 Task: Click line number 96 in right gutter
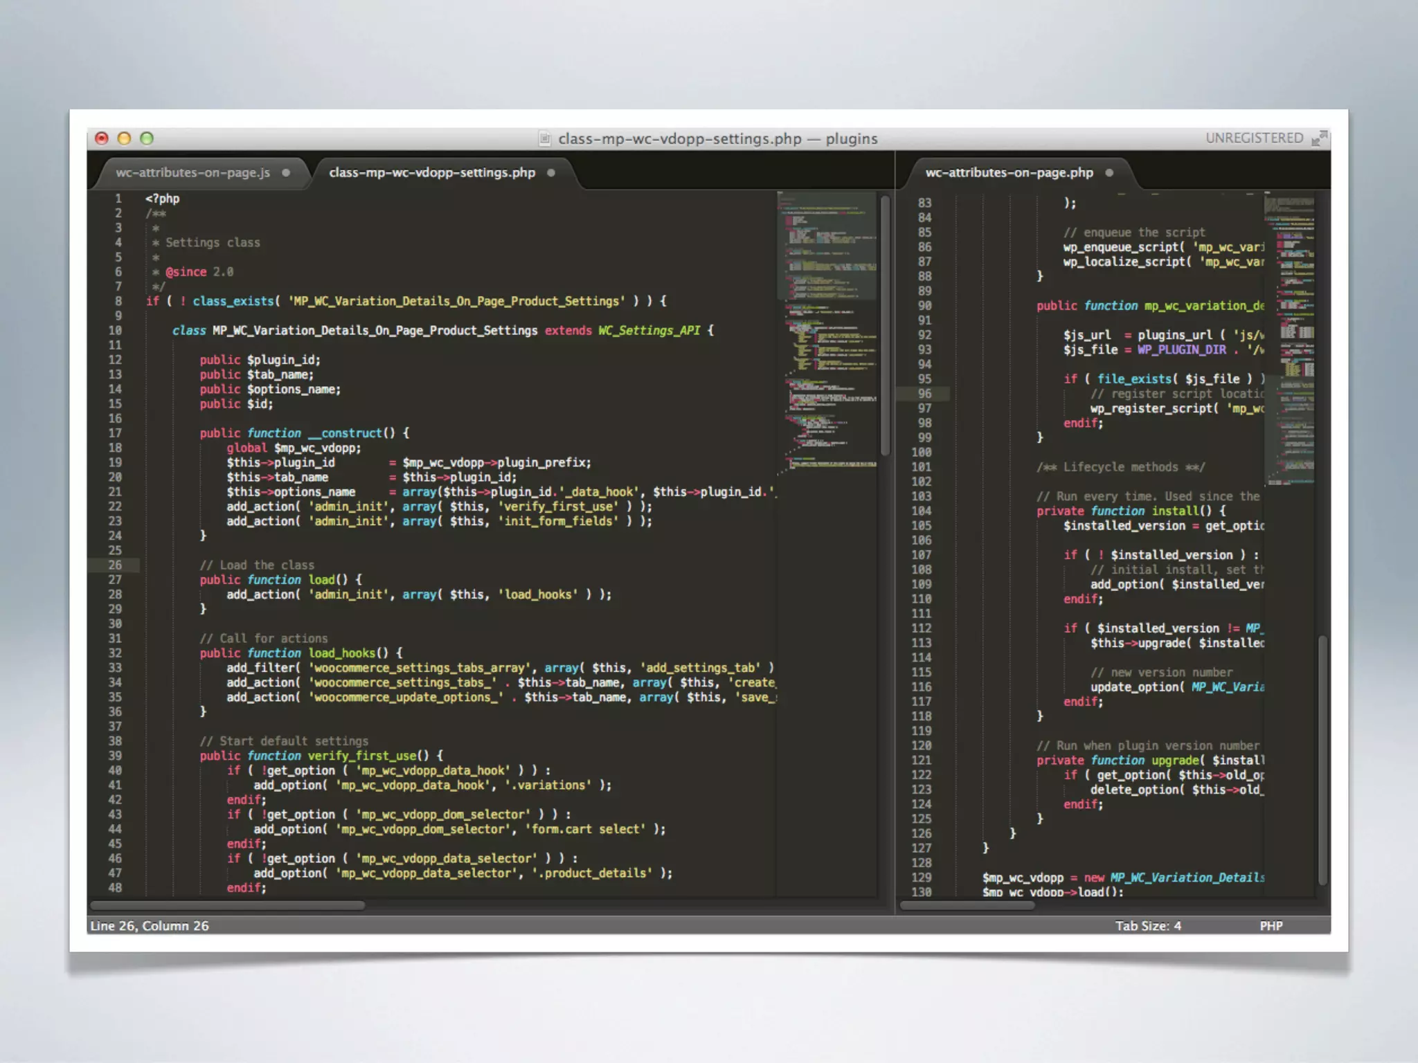pos(924,394)
